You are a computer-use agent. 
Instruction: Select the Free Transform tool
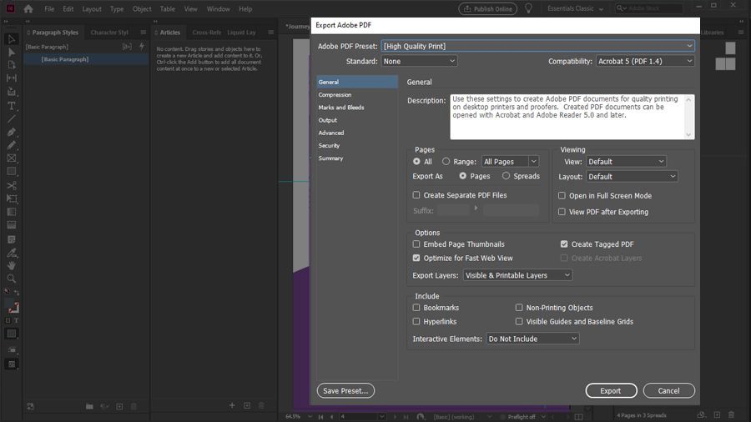12,198
